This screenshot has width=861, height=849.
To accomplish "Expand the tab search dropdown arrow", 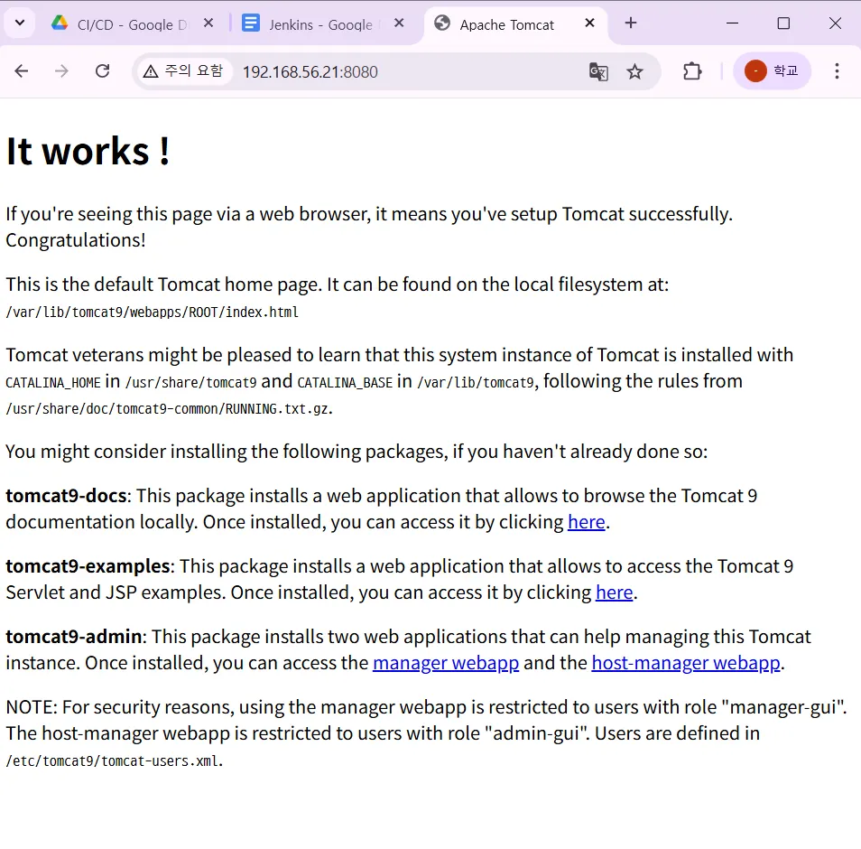I will [20, 23].
